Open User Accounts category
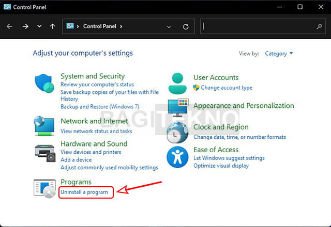 coord(216,77)
